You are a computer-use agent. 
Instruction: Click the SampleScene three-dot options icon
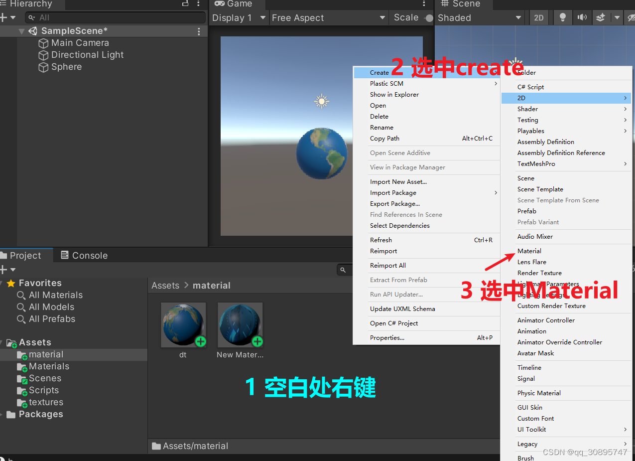pyautogui.click(x=198, y=31)
